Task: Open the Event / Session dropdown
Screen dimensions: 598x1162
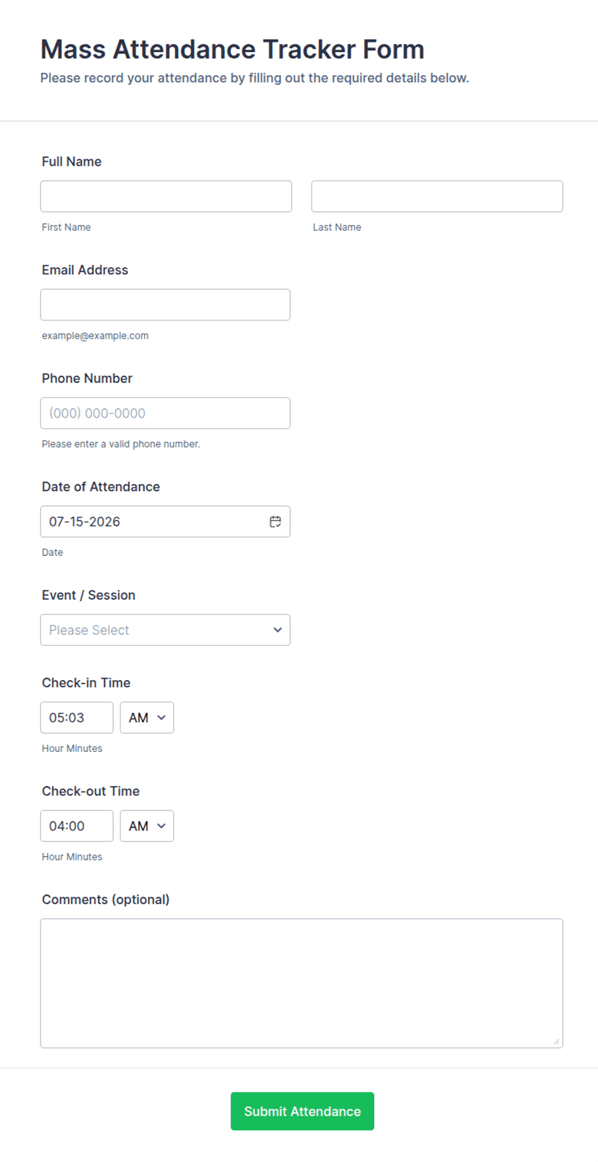Action: [165, 630]
